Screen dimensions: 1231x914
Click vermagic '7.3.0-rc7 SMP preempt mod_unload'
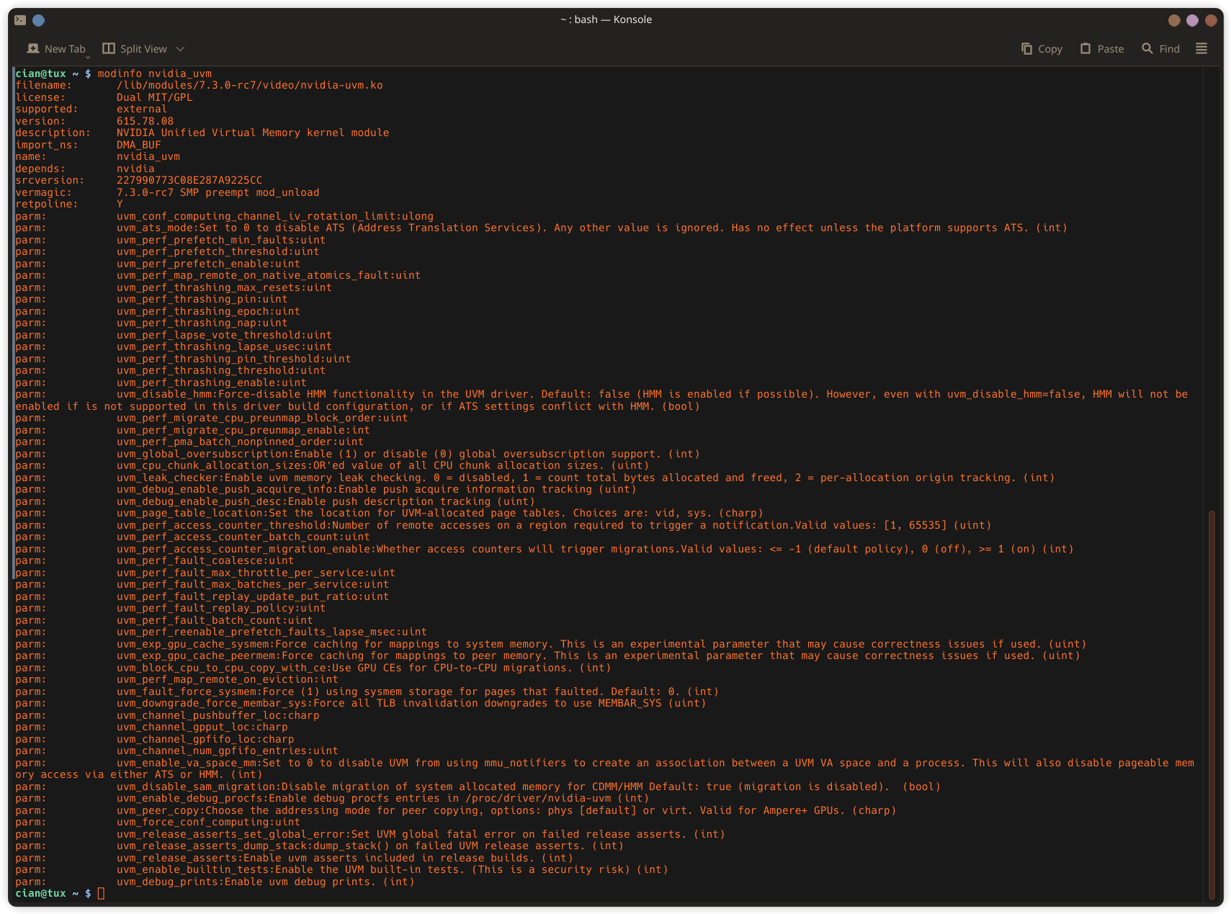(218, 192)
